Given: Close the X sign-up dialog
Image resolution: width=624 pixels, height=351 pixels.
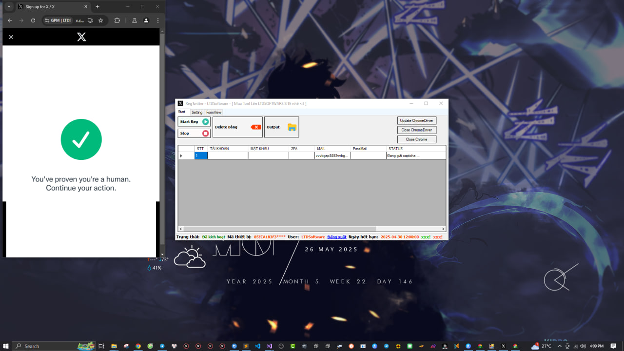Looking at the screenshot, I should tap(11, 37).
